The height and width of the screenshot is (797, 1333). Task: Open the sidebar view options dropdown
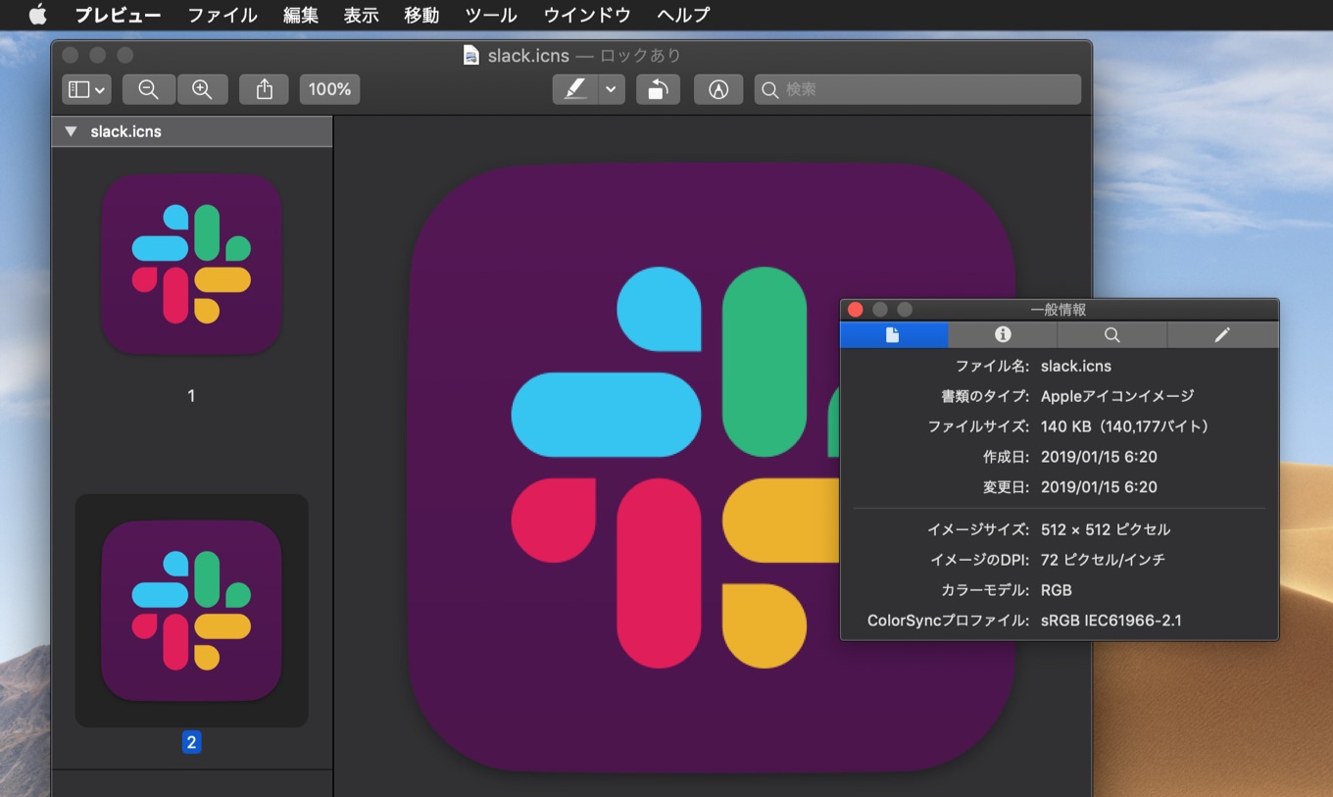pyautogui.click(x=87, y=89)
